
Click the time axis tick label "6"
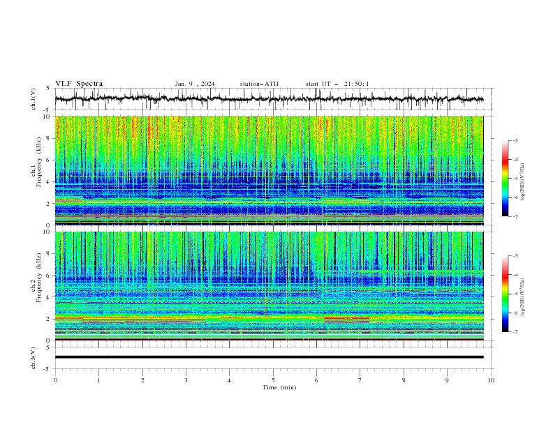[316, 380]
